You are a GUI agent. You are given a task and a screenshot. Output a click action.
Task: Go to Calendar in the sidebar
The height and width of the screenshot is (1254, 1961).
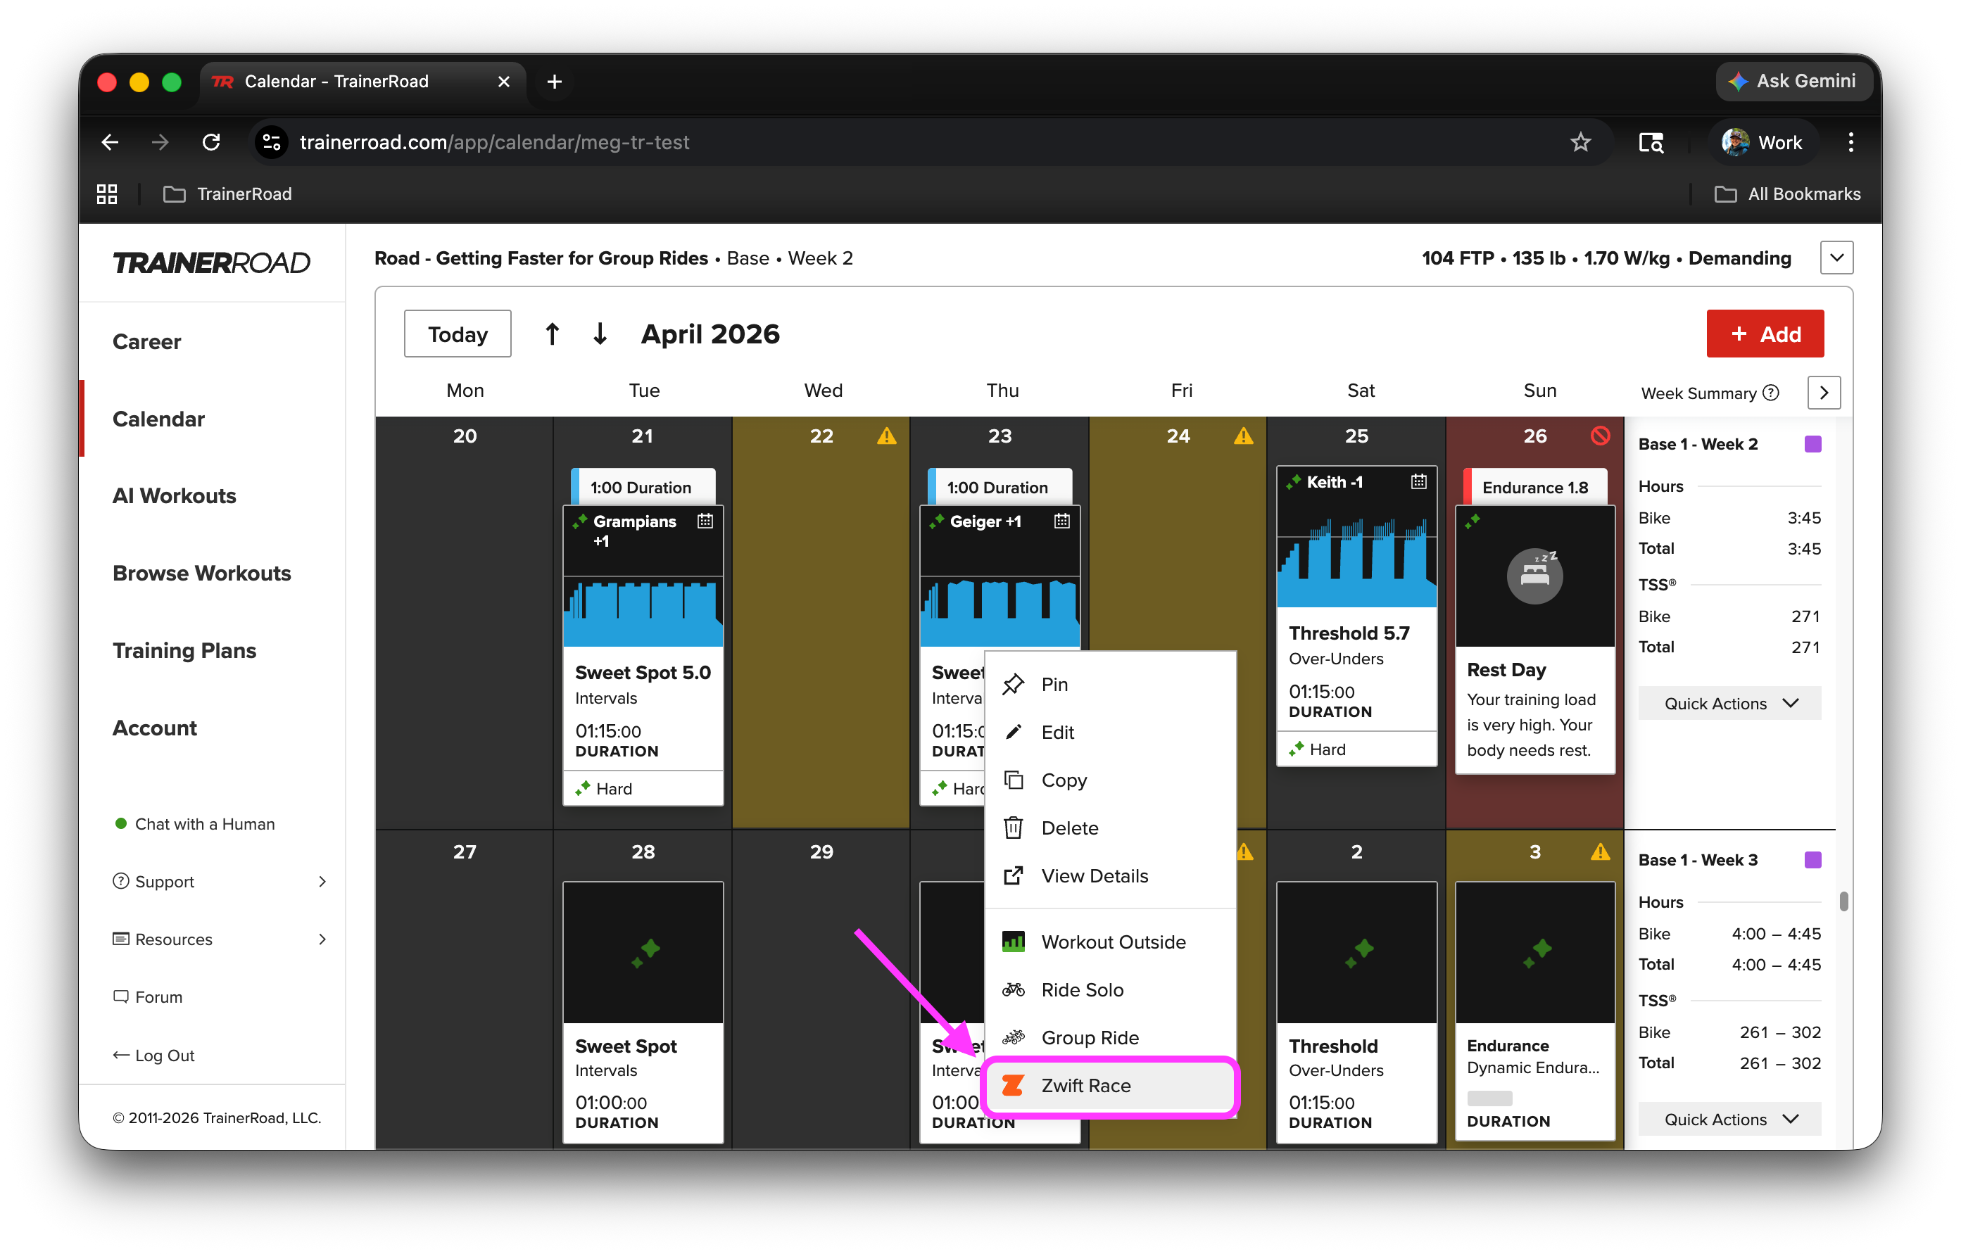coord(159,419)
